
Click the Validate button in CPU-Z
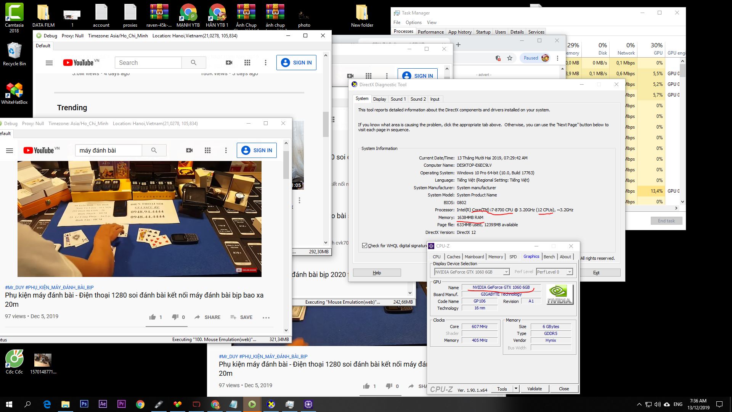(534, 389)
